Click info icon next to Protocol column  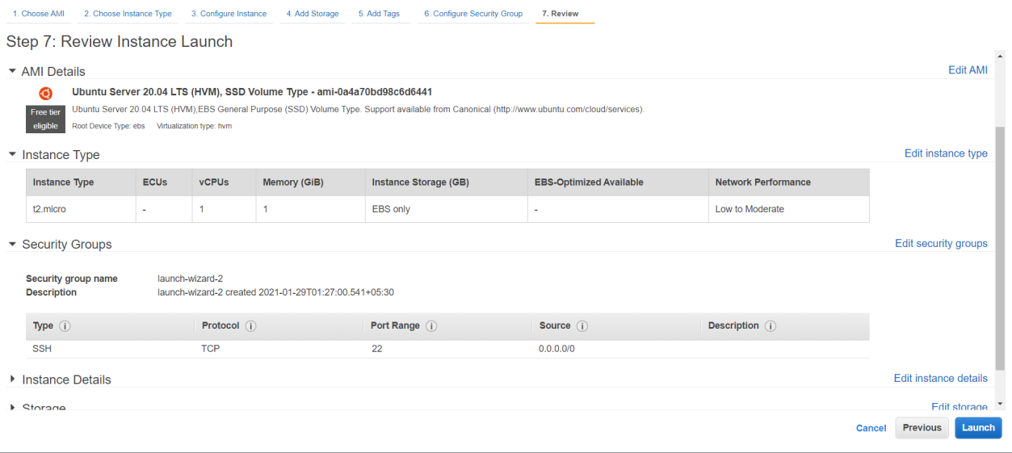click(250, 326)
